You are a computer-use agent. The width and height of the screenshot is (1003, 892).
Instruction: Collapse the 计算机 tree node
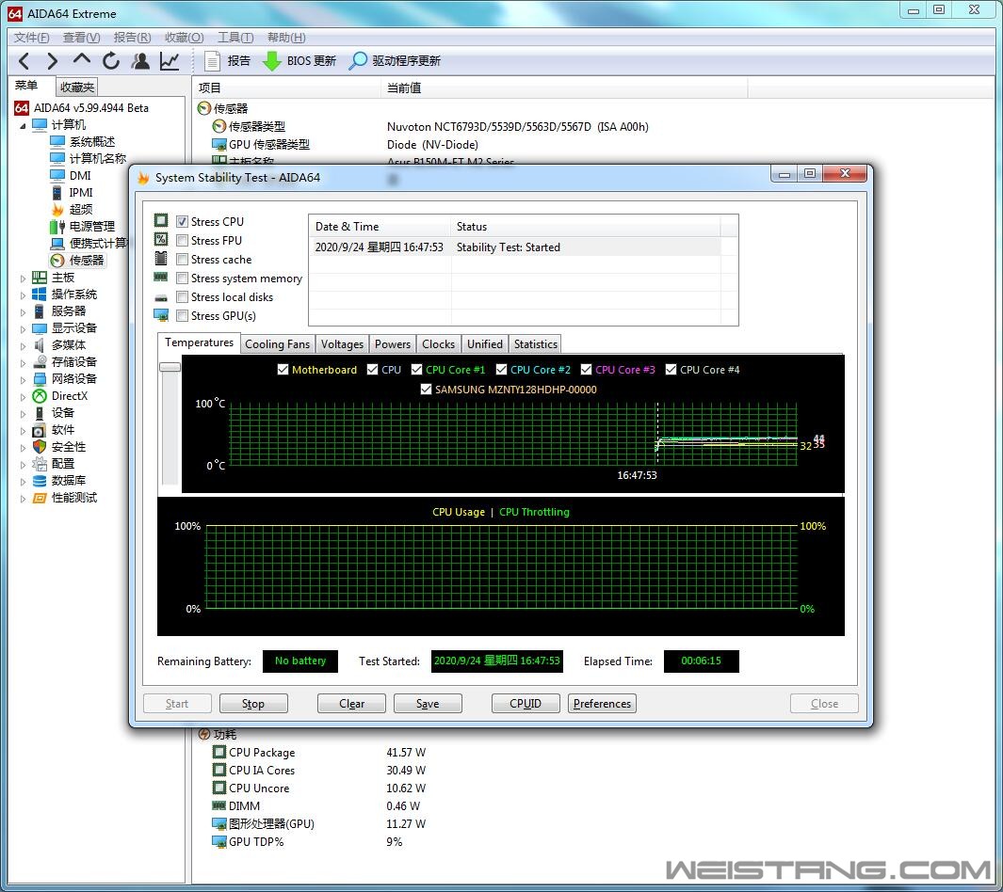click(23, 125)
